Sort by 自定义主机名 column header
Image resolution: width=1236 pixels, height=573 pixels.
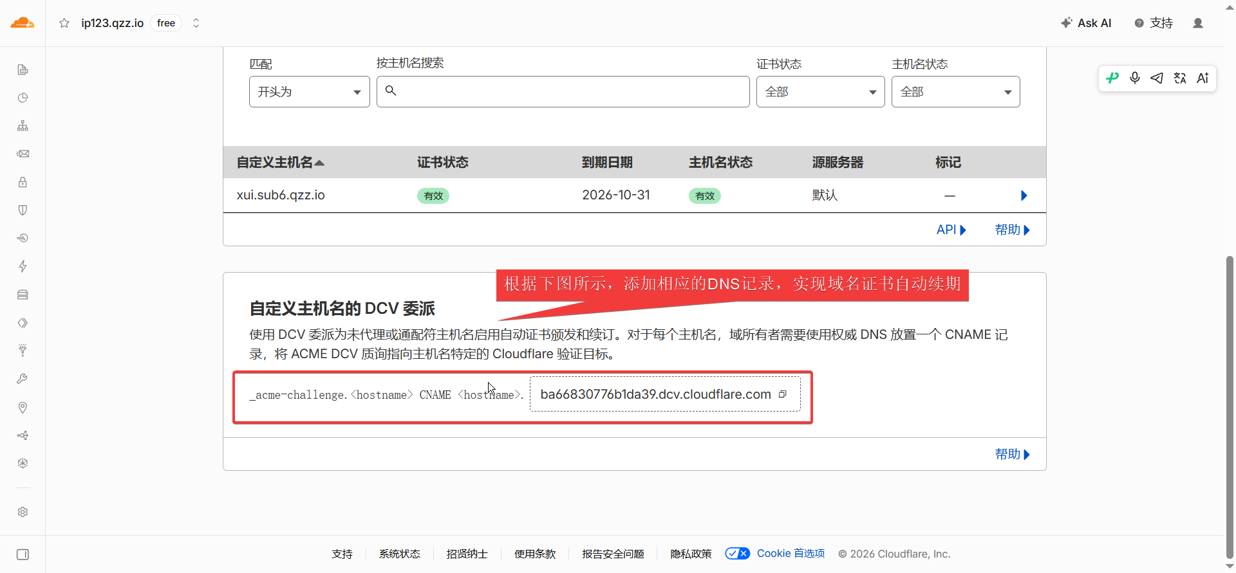280,163
